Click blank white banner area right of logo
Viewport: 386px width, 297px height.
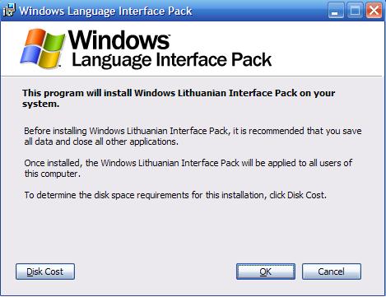click(x=327, y=49)
